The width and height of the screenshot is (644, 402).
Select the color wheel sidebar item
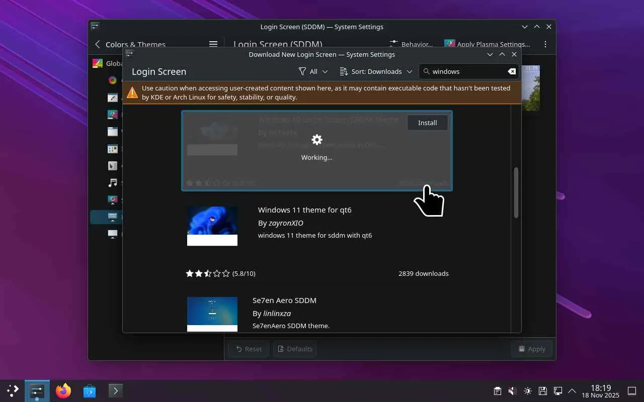point(113,80)
